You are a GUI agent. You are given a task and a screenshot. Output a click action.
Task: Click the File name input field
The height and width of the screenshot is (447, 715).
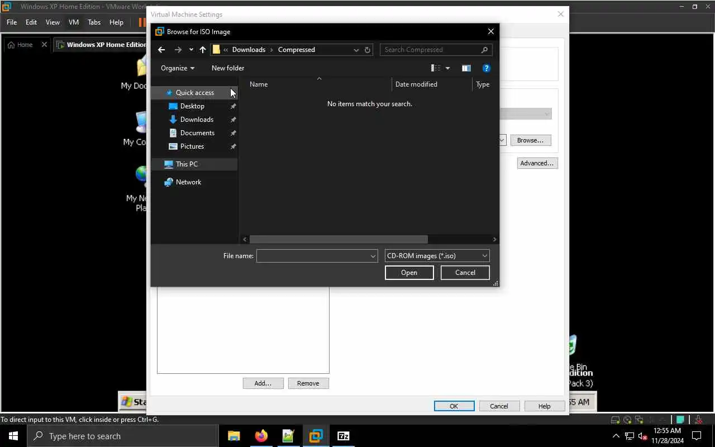(313, 256)
